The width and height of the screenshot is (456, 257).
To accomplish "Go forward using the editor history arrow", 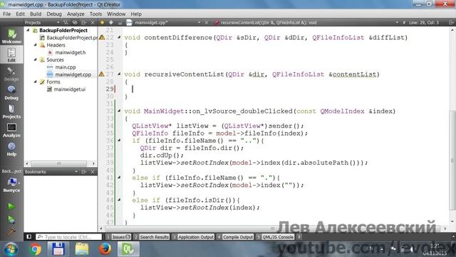I will coord(111,22).
